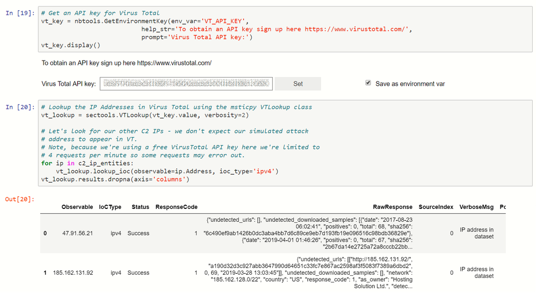Click the SourceIndex column header
This screenshot has height=293, width=536.
pyautogui.click(x=436, y=207)
